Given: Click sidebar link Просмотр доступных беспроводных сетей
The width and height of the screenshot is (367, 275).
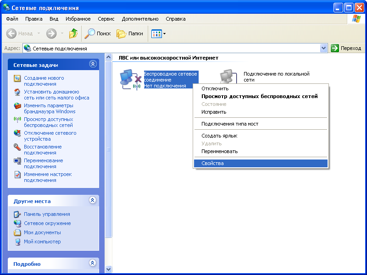Looking at the screenshot, I should pos(49,122).
